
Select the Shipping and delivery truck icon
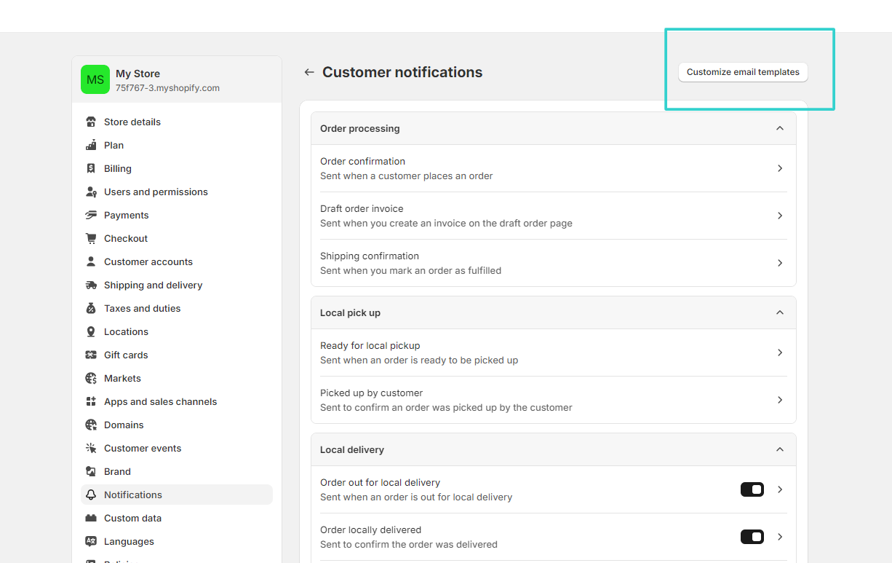[x=90, y=285]
